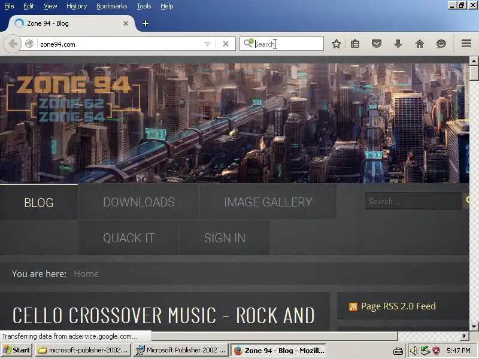The height and width of the screenshot is (359, 479).
Task: Open the URL history dropdown arrow
Action: point(207,44)
